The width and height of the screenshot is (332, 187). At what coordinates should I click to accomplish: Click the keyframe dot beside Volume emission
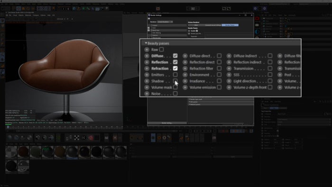coord(185,87)
